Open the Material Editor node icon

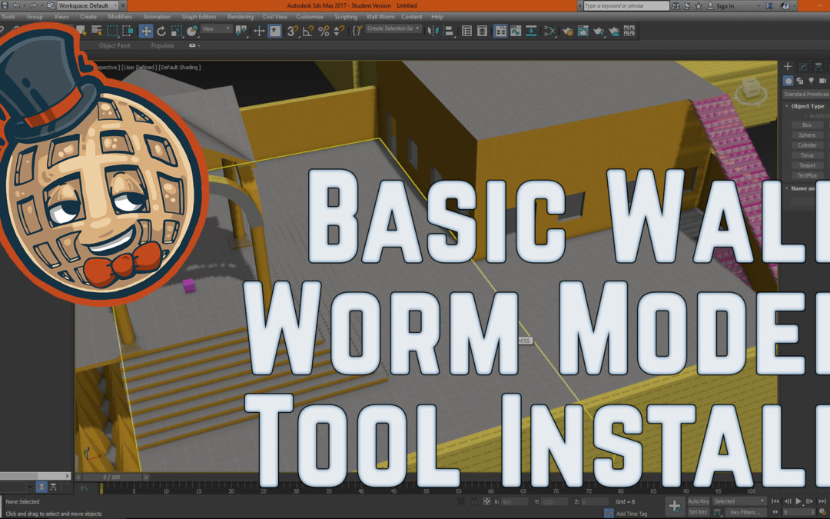coord(550,31)
